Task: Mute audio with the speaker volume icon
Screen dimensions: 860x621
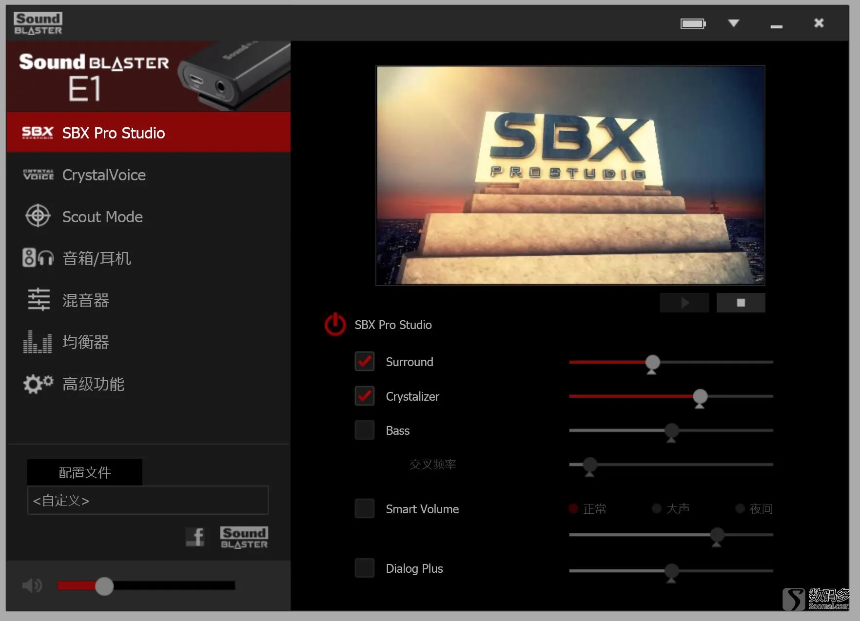Action: pyautogui.click(x=32, y=585)
